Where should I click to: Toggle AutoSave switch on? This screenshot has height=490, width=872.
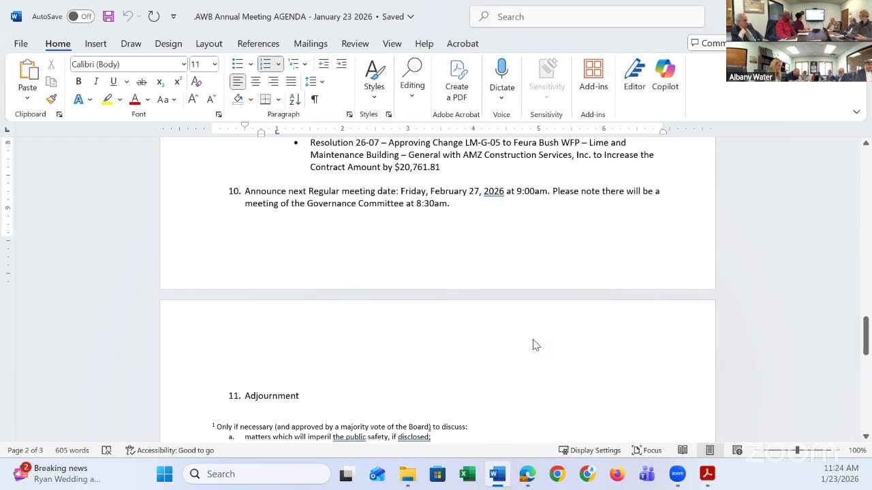pos(80,16)
